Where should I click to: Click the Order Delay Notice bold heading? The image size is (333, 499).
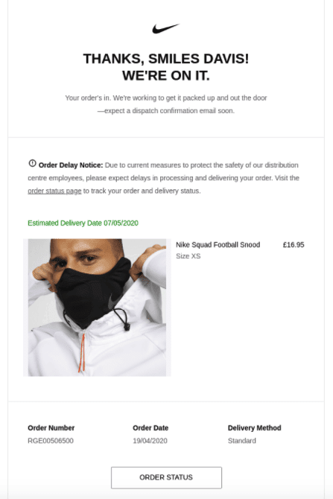point(71,165)
